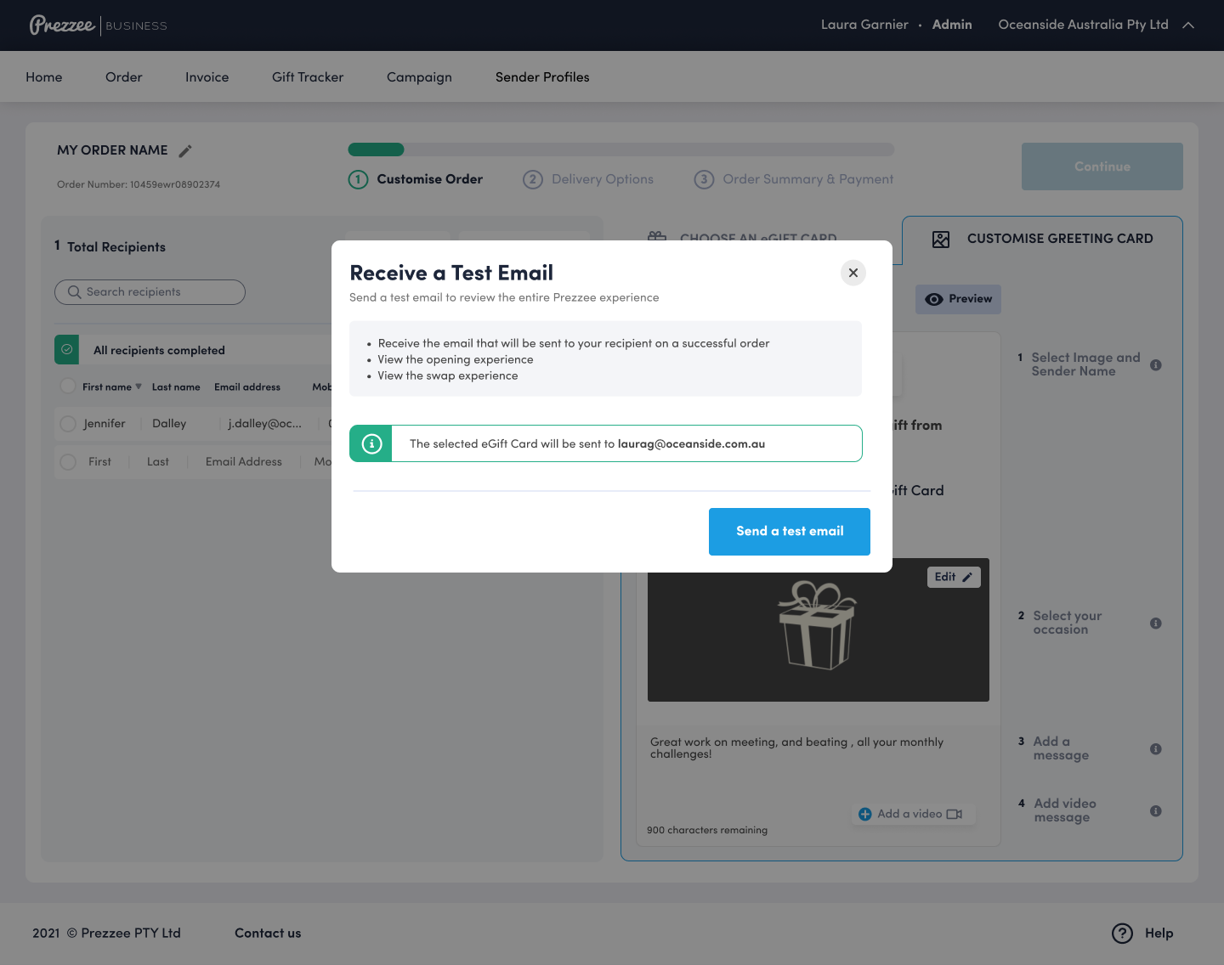The width and height of the screenshot is (1224, 965).
Task: Expand the Oceanside Australia Pty Ltd account menu
Action: click(1188, 25)
